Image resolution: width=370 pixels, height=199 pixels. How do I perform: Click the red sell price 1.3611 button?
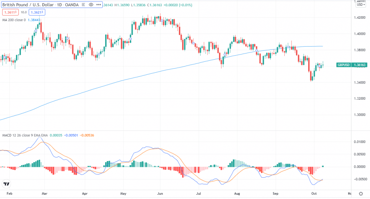(x=10, y=12)
